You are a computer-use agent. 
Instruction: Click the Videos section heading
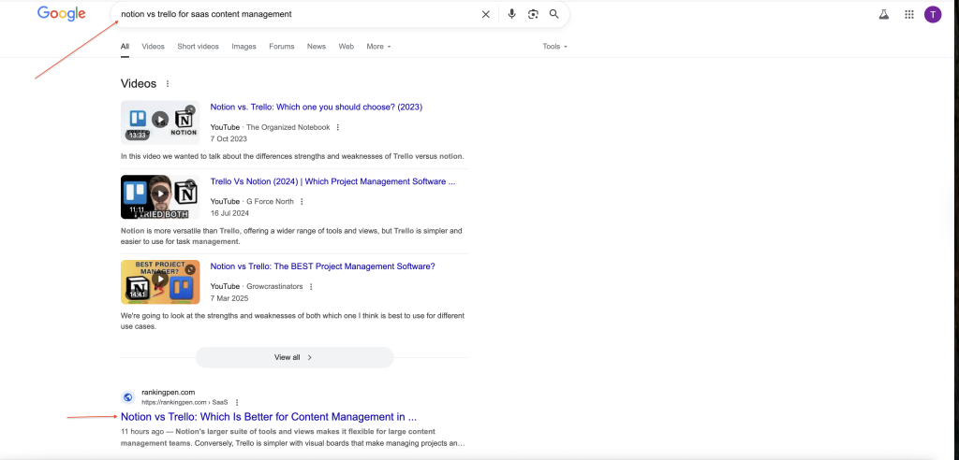pyautogui.click(x=139, y=84)
